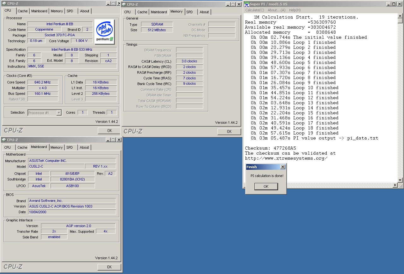The height and width of the screenshot is (274, 404).
Task: Click the Bus Speed 160.1 MHz value
Action: [43, 94]
